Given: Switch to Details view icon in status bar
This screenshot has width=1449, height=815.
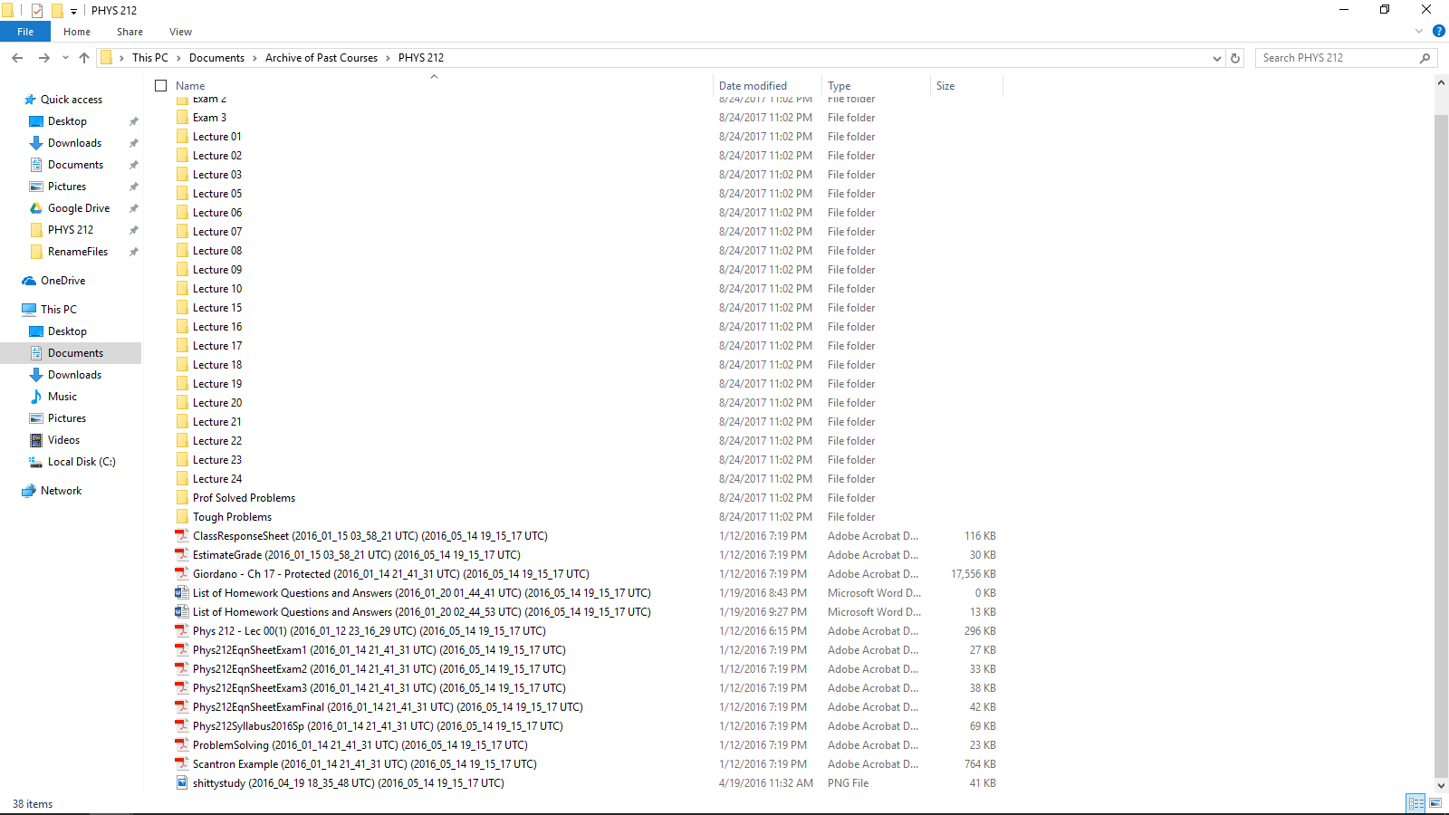Looking at the screenshot, I should pos(1415,803).
